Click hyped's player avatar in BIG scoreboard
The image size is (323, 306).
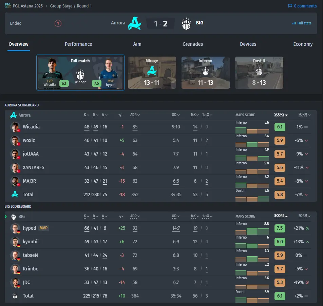point(15,228)
